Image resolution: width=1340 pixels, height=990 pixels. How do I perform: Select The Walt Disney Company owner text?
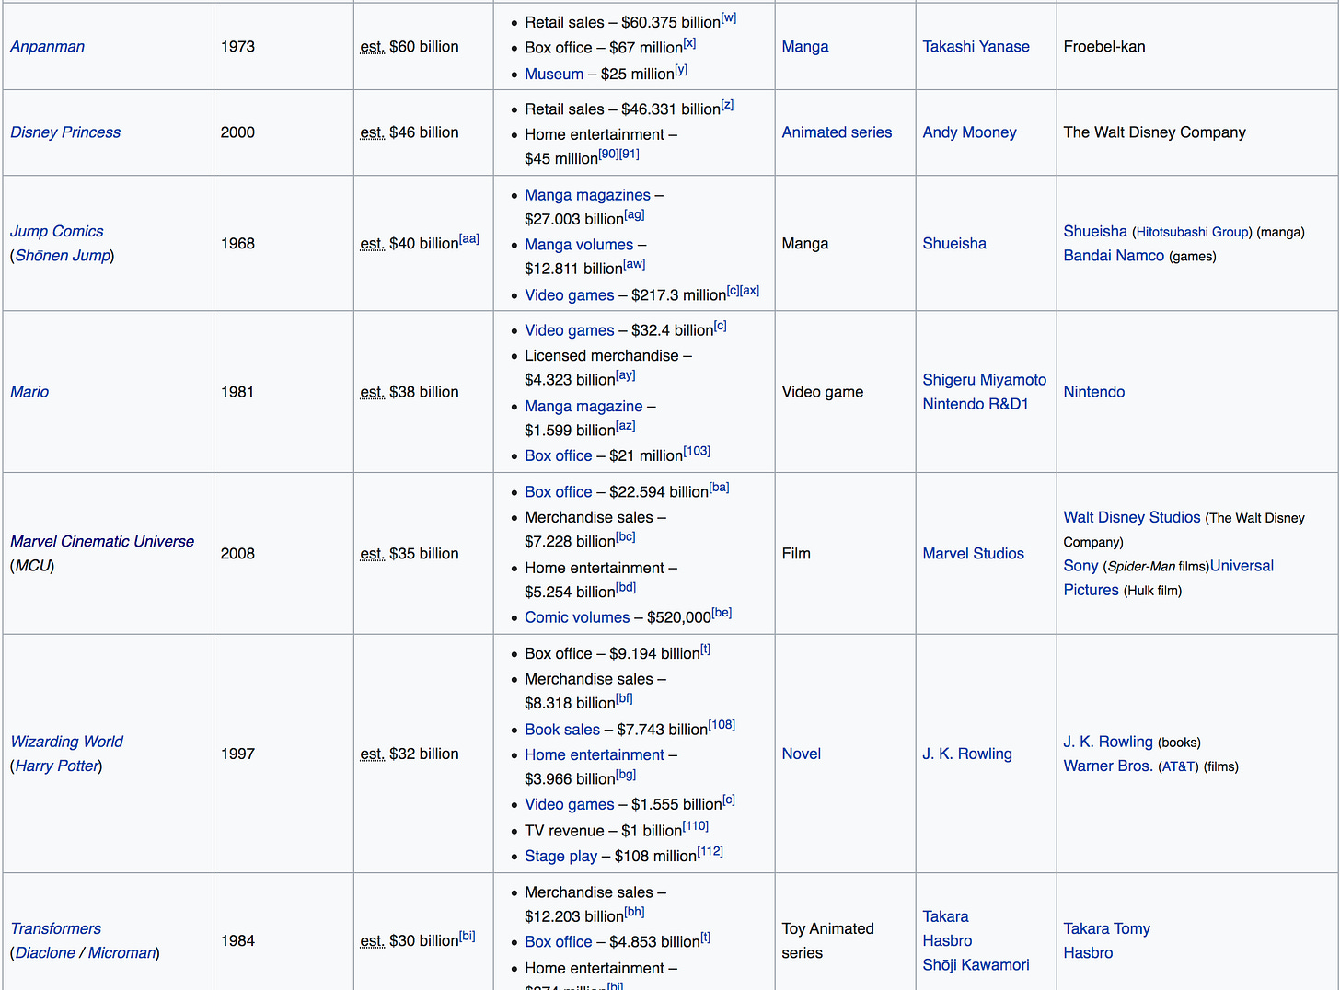[1155, 132]
